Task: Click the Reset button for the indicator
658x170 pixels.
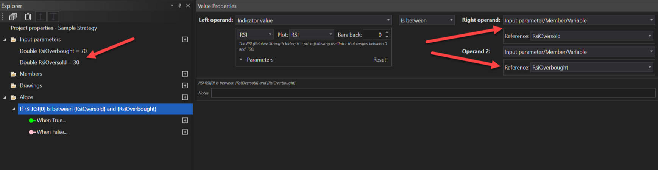Action: 379,60
